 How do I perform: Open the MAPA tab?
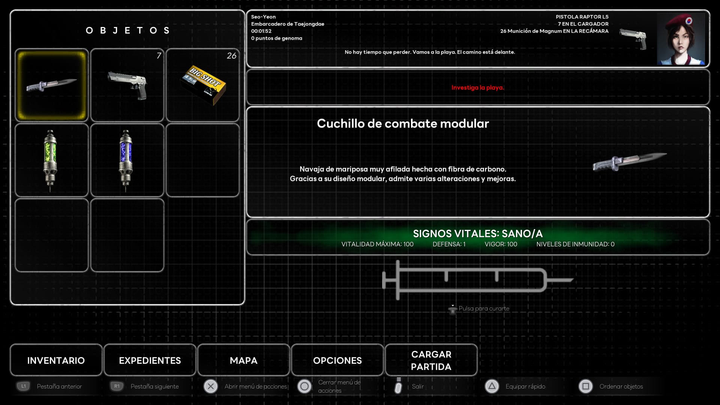coord(244,360)
